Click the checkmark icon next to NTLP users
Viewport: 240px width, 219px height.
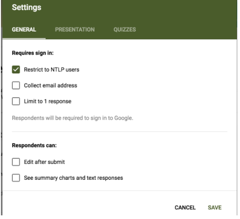[16, 70]
